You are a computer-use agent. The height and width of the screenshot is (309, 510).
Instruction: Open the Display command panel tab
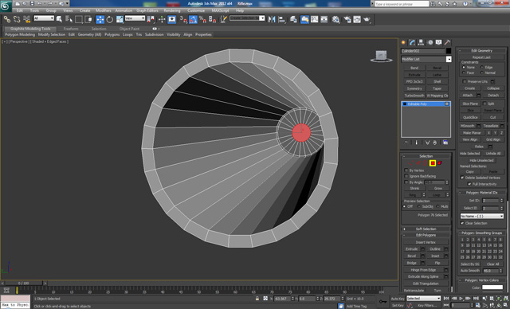439,42
